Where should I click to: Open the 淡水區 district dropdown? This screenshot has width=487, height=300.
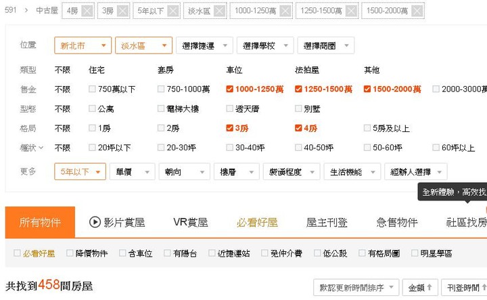(x=143, y=45)
